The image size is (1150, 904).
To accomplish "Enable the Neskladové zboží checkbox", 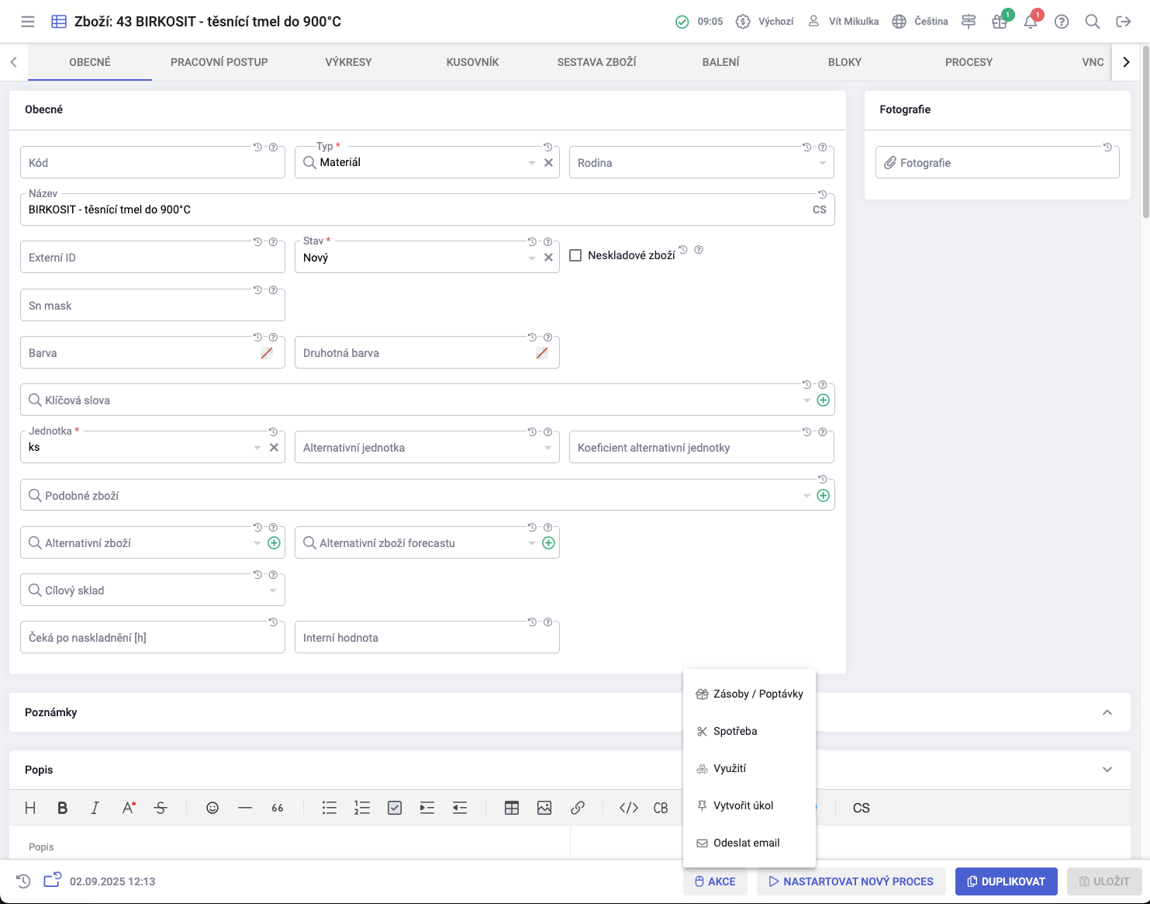I will 575,255.
